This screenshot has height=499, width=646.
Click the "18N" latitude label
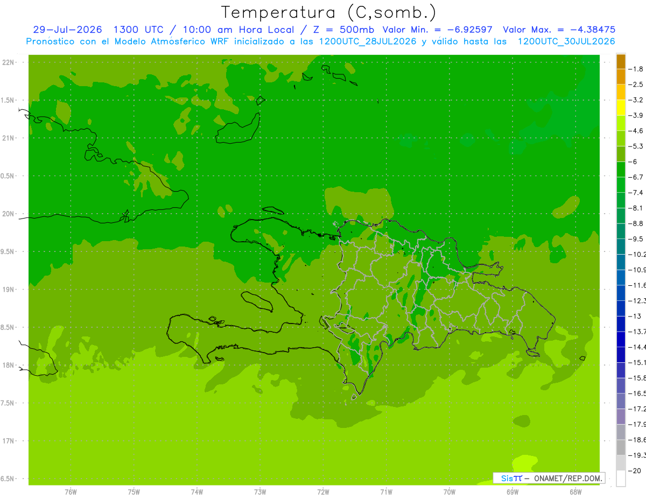pyautogui.click(x=9, y=365)
